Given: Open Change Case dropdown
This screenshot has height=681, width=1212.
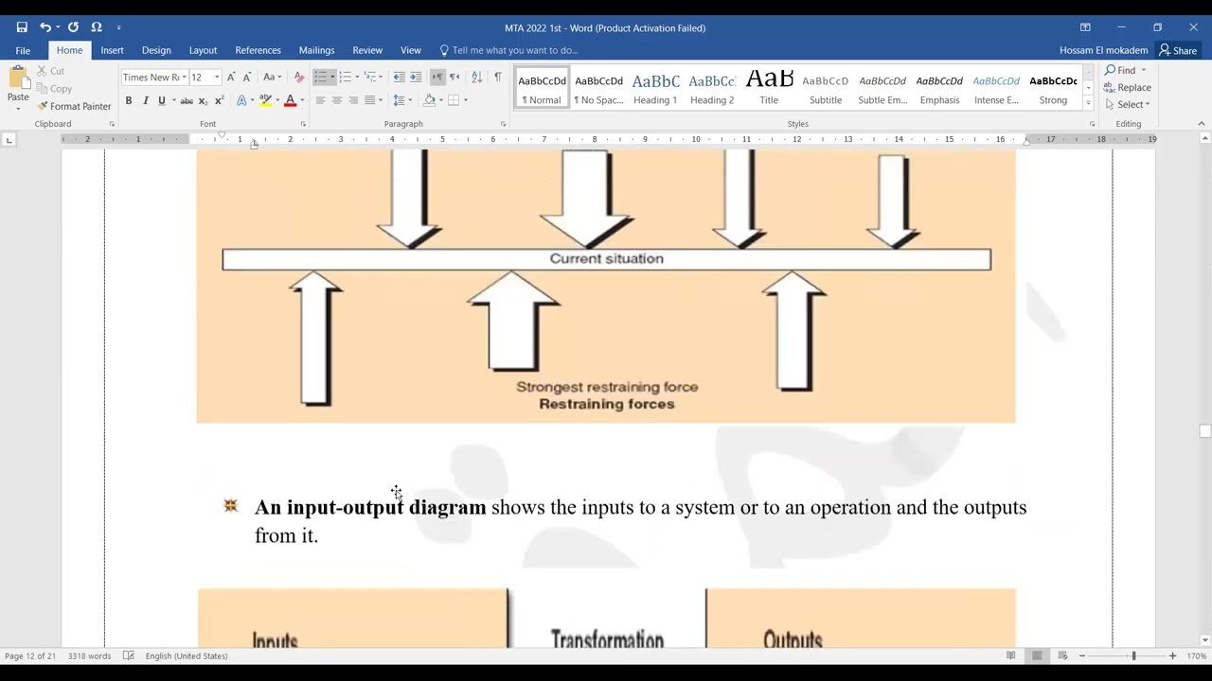Looking at the screenshot, I should click(x=272, y=78).
